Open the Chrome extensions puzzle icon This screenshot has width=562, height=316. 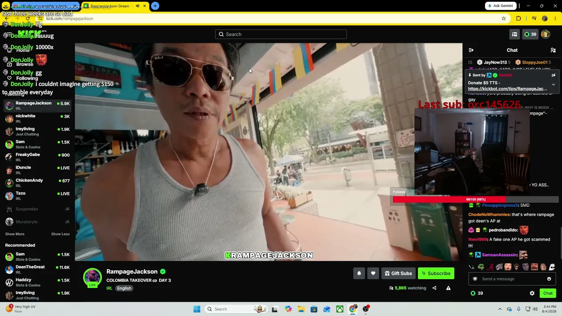pyautogui.click(x=519, y=18)
